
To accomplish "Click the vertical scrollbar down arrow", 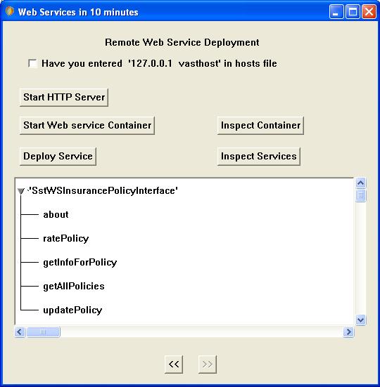I will [x=361, y=320].
